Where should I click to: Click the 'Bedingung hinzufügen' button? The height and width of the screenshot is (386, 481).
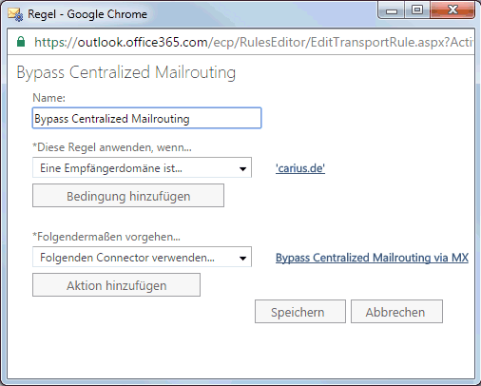(128, 196)
